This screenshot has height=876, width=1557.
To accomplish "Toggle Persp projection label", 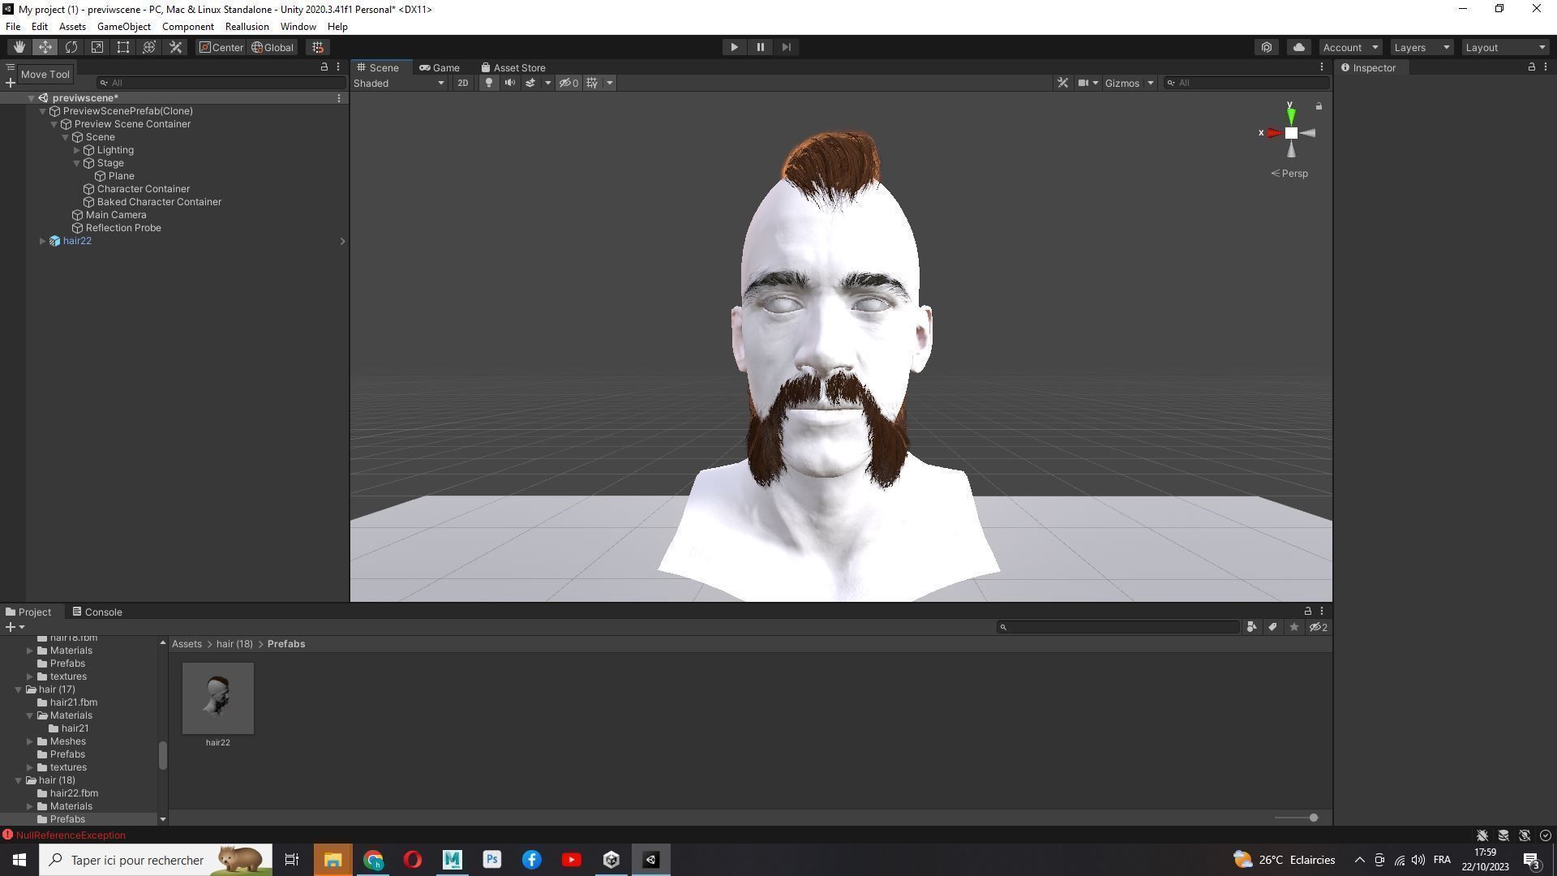I will [x=1289, y=174].
